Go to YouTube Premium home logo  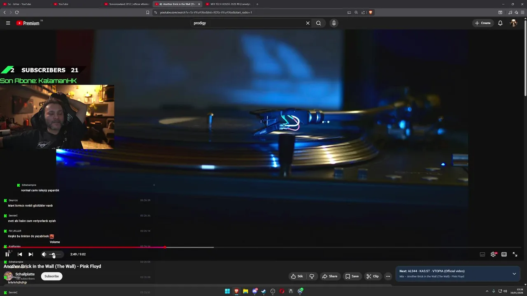coord(28,23)
